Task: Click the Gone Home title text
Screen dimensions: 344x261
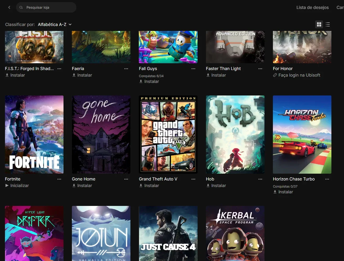Action: click(x=84, y=179)
